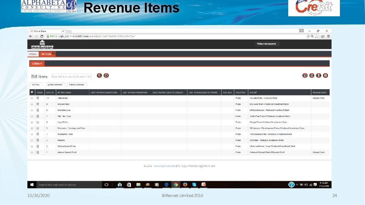Screen dimensions: 365x205
Task: Open the Menu tab
Action: click(x=33, y=54)
